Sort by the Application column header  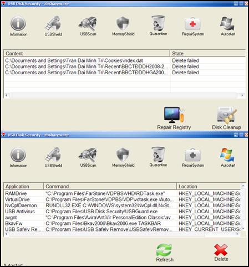(24, 186)
